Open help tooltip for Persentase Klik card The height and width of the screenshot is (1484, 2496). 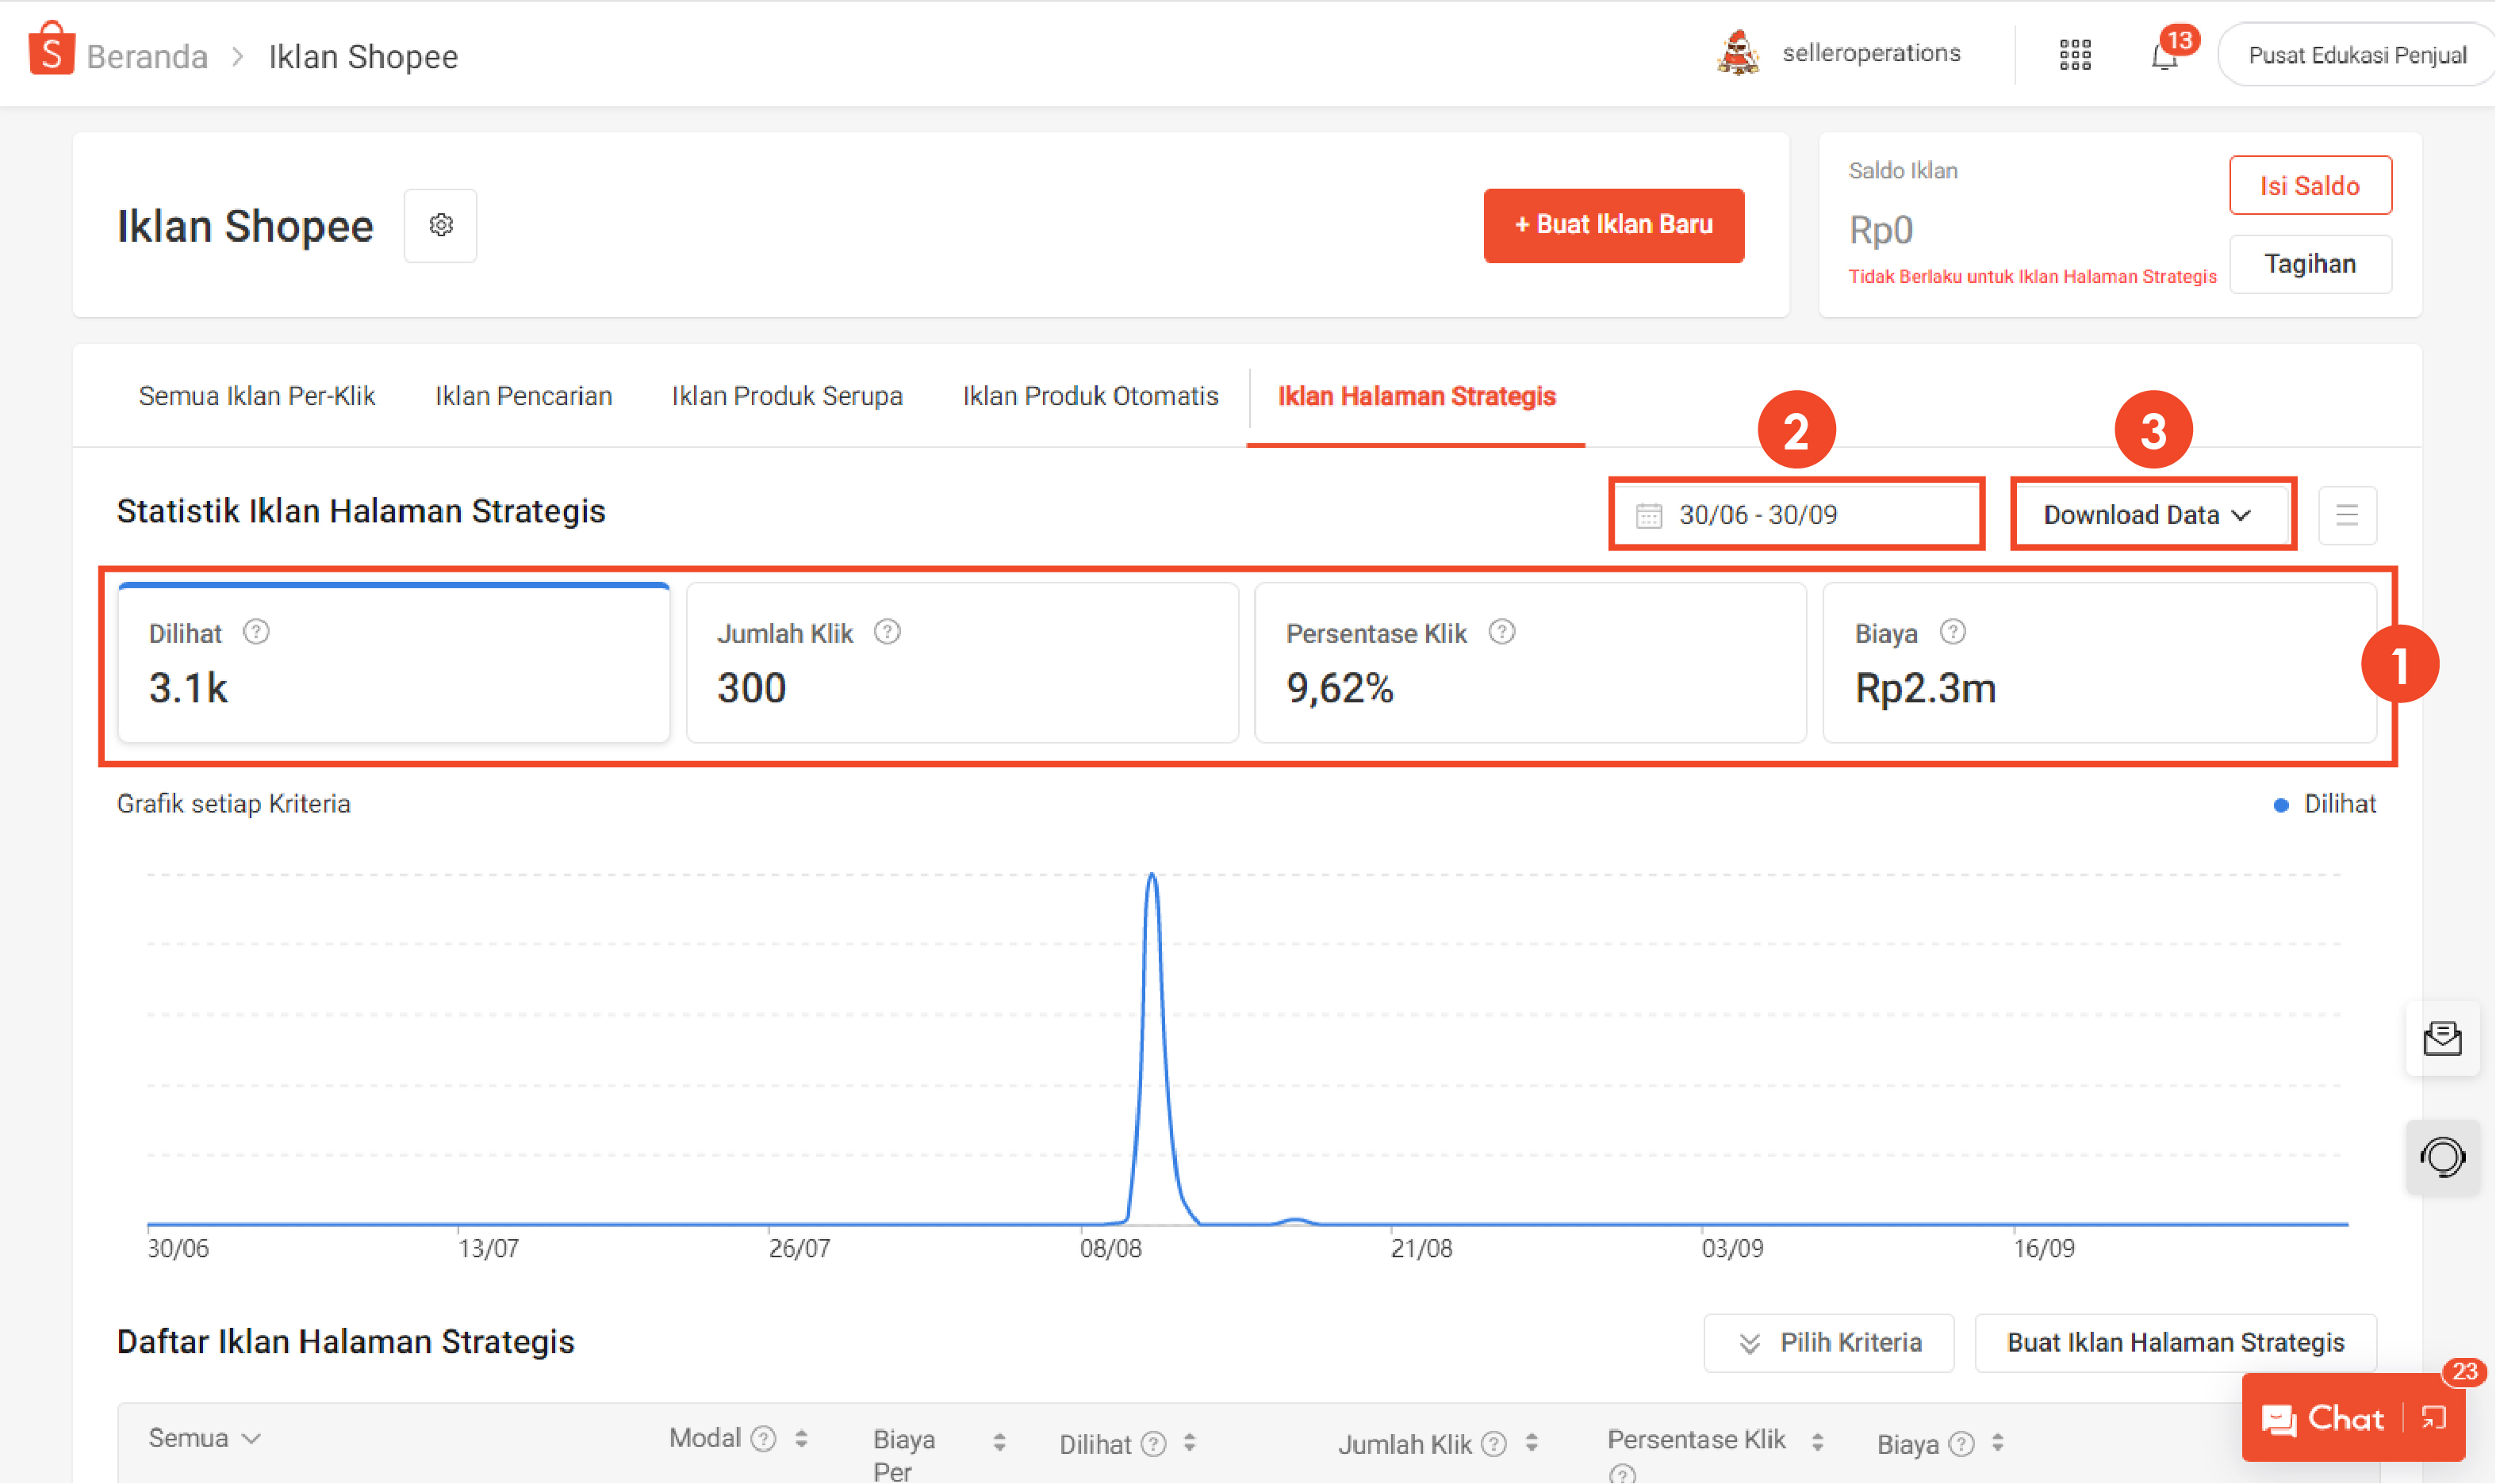coord(1501,632)
